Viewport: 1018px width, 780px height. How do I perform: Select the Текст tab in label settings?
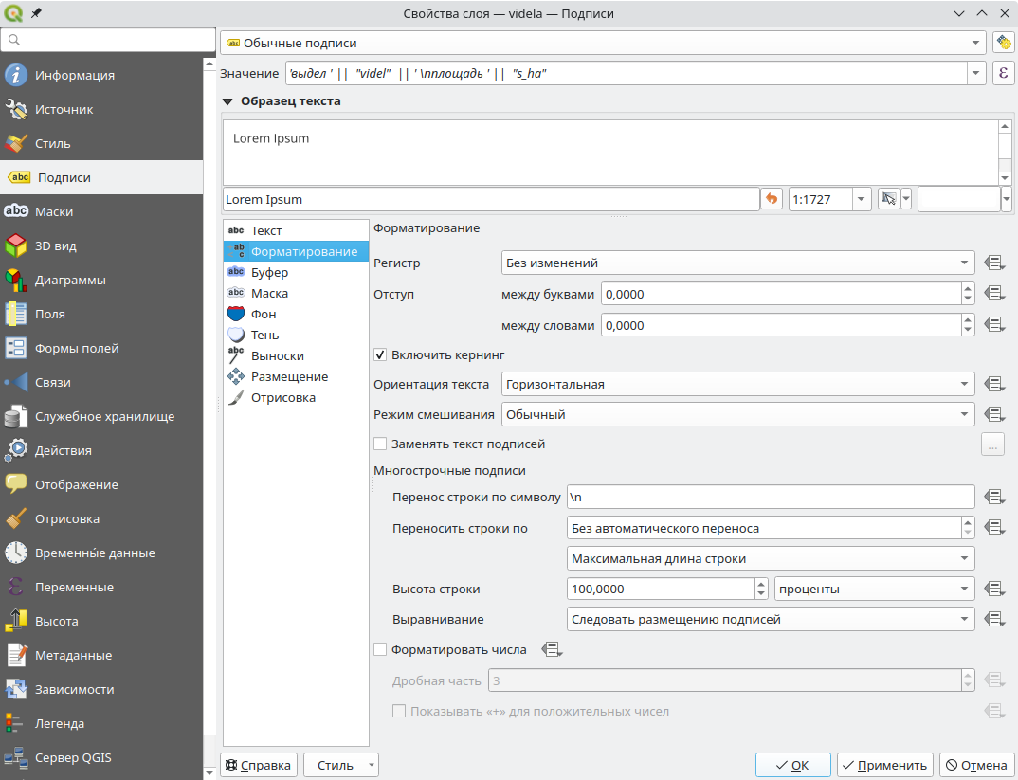296,230
